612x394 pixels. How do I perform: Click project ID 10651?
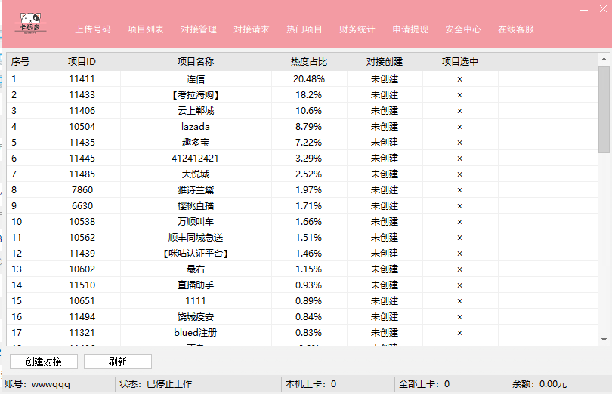click(82, 301)
